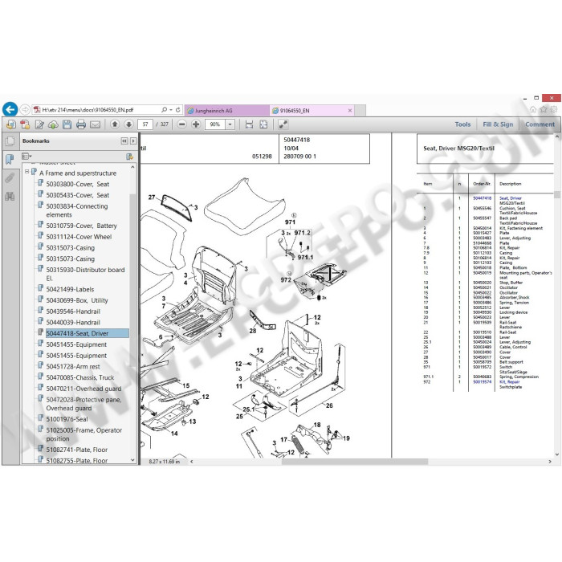Screen dimensions: 562x562
Task: Open the Attachments paperclip panel icon
Action: pos(10,177)
